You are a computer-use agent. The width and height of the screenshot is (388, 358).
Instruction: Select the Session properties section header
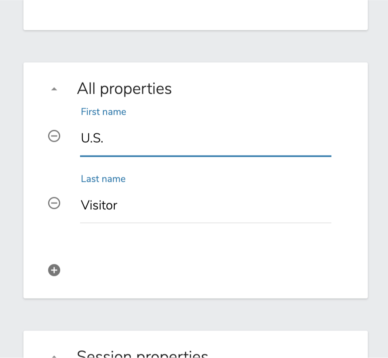pos(142,354)
